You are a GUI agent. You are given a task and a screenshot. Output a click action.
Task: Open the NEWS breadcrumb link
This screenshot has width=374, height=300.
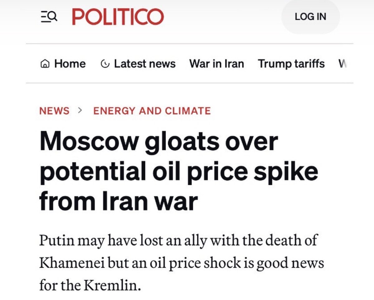(55, 111)
